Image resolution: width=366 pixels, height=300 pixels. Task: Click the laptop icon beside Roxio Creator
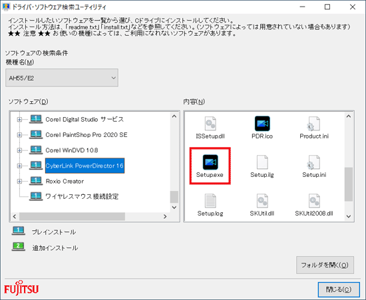click(x=36, y=181)
